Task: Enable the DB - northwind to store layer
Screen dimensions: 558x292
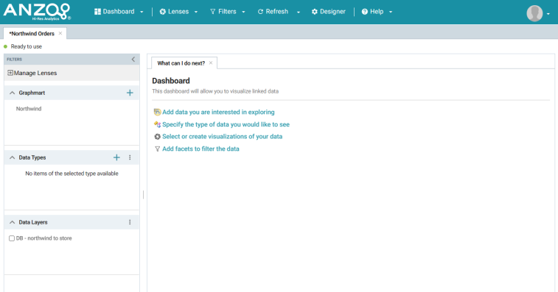Action: pyautogui.click(x=12, y=238)
